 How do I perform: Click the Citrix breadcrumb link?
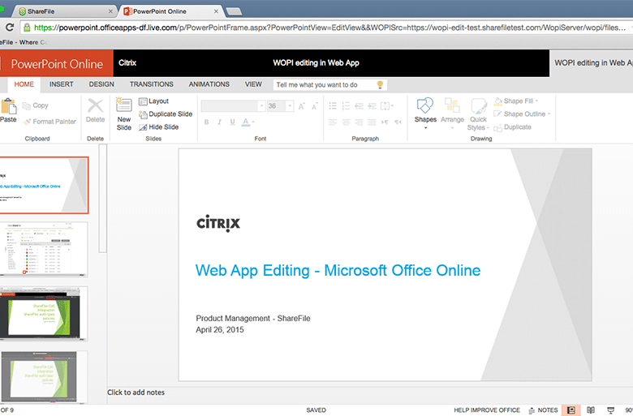click(x=127, y=63)
